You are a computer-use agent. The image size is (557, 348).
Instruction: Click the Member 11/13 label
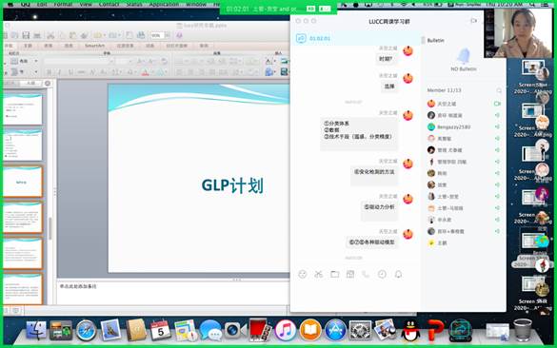(444, 90)
